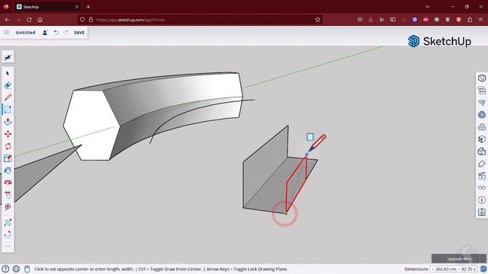Select the Eraser tool

tap(8, 85)
